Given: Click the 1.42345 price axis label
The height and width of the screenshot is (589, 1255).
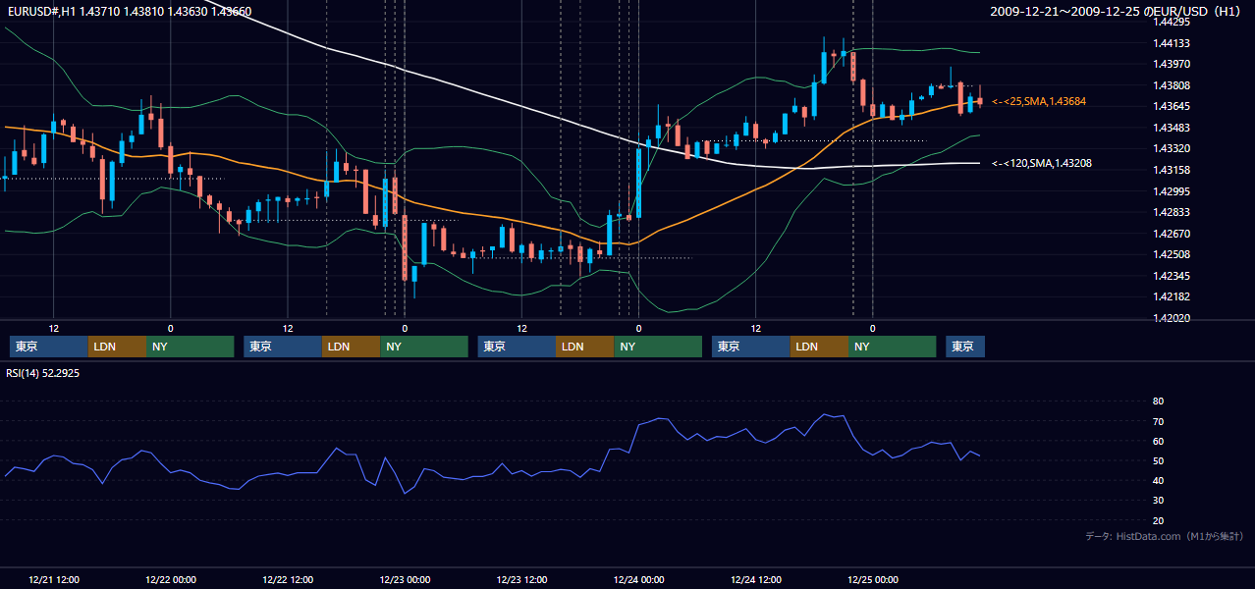Looking at the screenshot, I should point(1172,276).
